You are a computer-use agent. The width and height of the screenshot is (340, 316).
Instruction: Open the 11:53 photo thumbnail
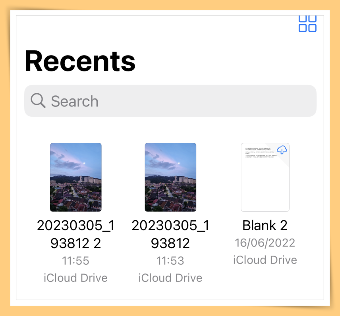click(170, 177)
